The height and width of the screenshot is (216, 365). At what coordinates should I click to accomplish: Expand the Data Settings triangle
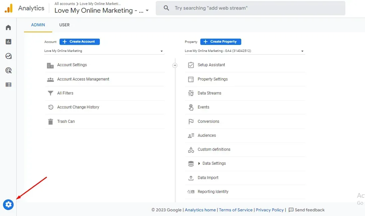click(x=199, y=163)
